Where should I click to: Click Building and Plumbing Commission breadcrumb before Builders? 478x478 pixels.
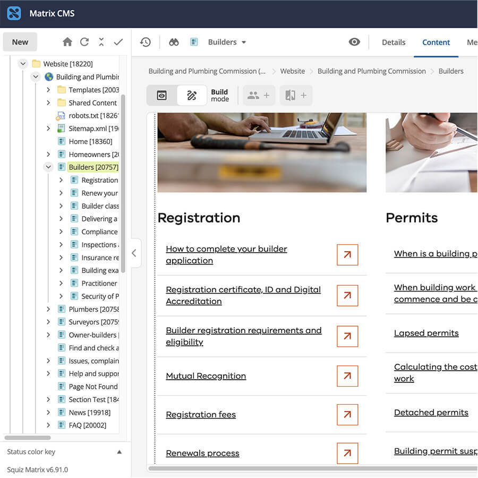click(x=372, y=71)
